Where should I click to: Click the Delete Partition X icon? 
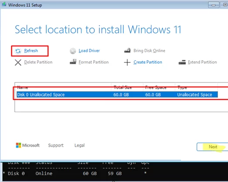[x=18, y=62]
